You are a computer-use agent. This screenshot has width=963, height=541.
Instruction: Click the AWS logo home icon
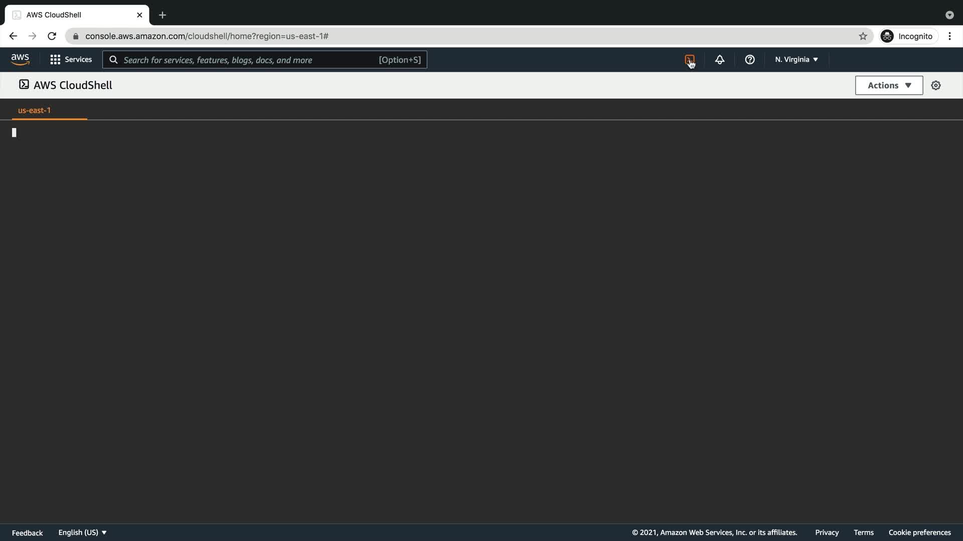tap(20, 60)
